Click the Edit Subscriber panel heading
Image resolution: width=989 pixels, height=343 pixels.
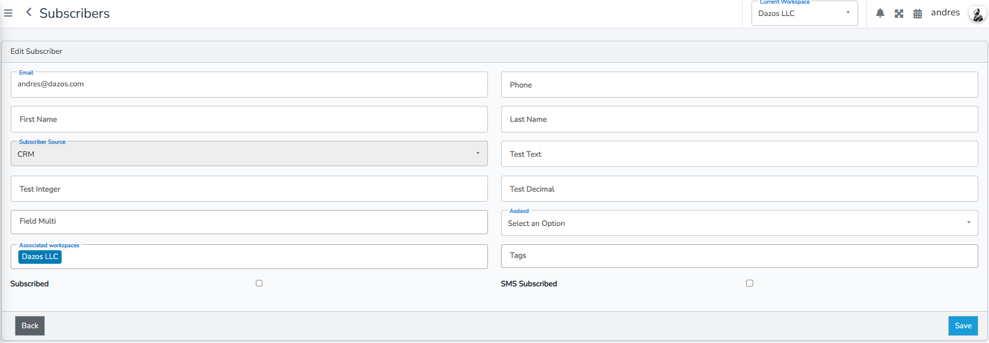point(36,51)
